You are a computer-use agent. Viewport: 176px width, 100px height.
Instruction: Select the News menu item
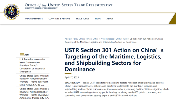98,19
